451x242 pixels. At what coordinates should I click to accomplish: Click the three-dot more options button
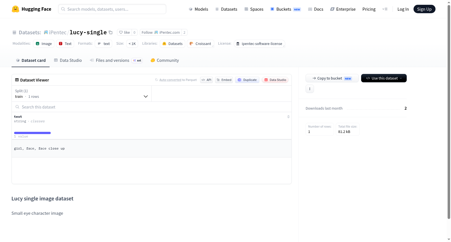click(x=310, y=89)
